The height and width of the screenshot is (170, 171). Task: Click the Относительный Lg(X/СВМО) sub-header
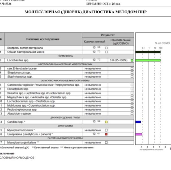pyautogui.click(x=121, y=42)
